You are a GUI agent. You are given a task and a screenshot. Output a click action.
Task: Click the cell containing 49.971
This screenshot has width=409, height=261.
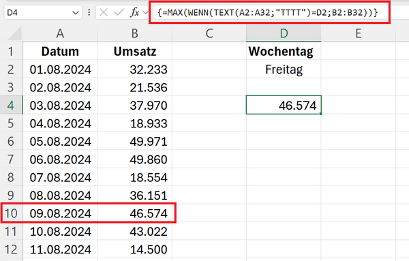tap(134, 142)
